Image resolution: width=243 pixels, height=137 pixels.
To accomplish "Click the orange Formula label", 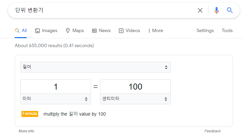I will click(x=30, y=114).
